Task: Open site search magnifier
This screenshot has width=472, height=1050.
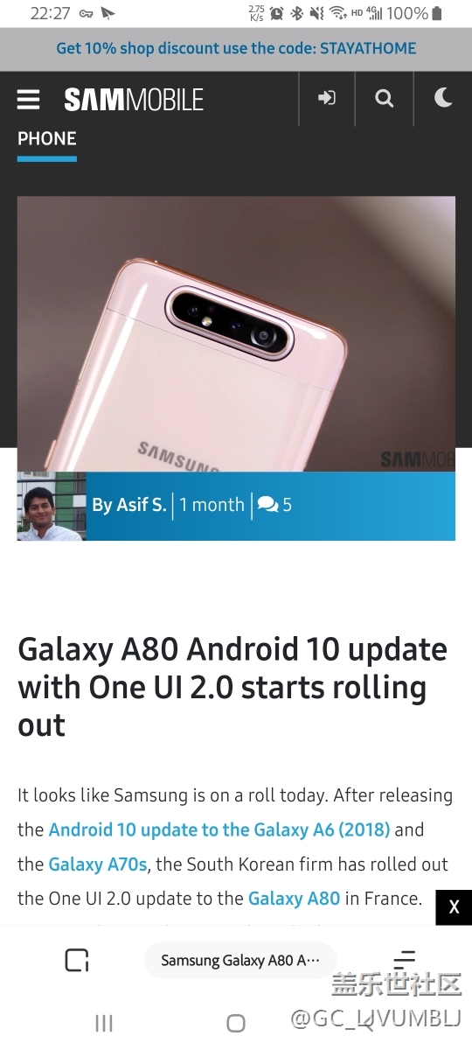Action: [384, 99]
